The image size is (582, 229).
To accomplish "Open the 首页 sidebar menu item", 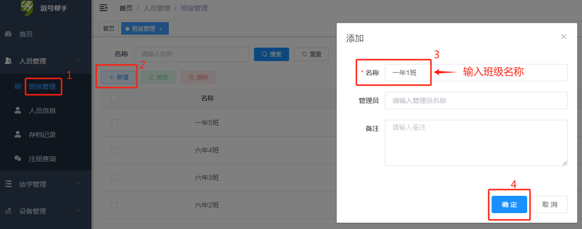I will click(x=46, y=34).
